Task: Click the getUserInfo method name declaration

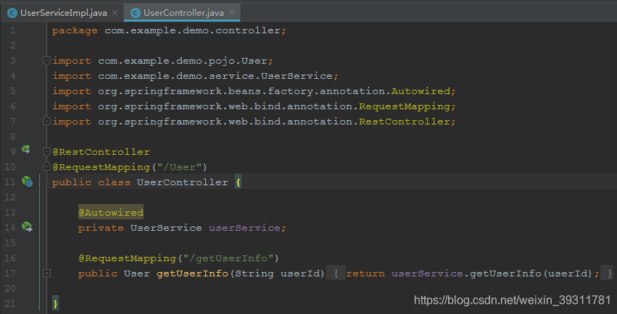Action: (x=192, y=273)
